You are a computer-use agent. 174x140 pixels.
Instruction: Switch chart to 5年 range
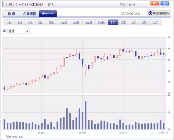(x=144, y=22)
